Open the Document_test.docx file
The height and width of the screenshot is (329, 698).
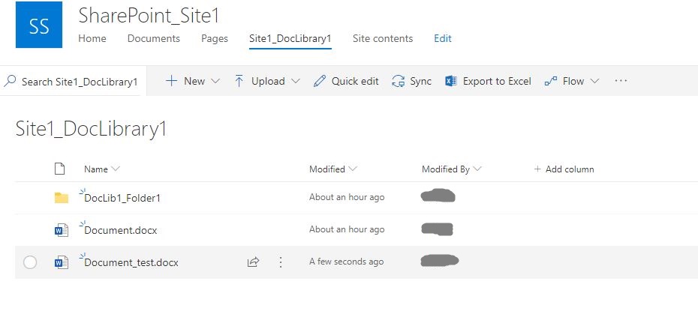pos(131,263)
